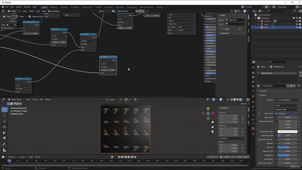This screenshot has width=302, height=170.
Task: Click the birds.png Base Color texture button
Action: pyautogui.click(x=286, y=113)
